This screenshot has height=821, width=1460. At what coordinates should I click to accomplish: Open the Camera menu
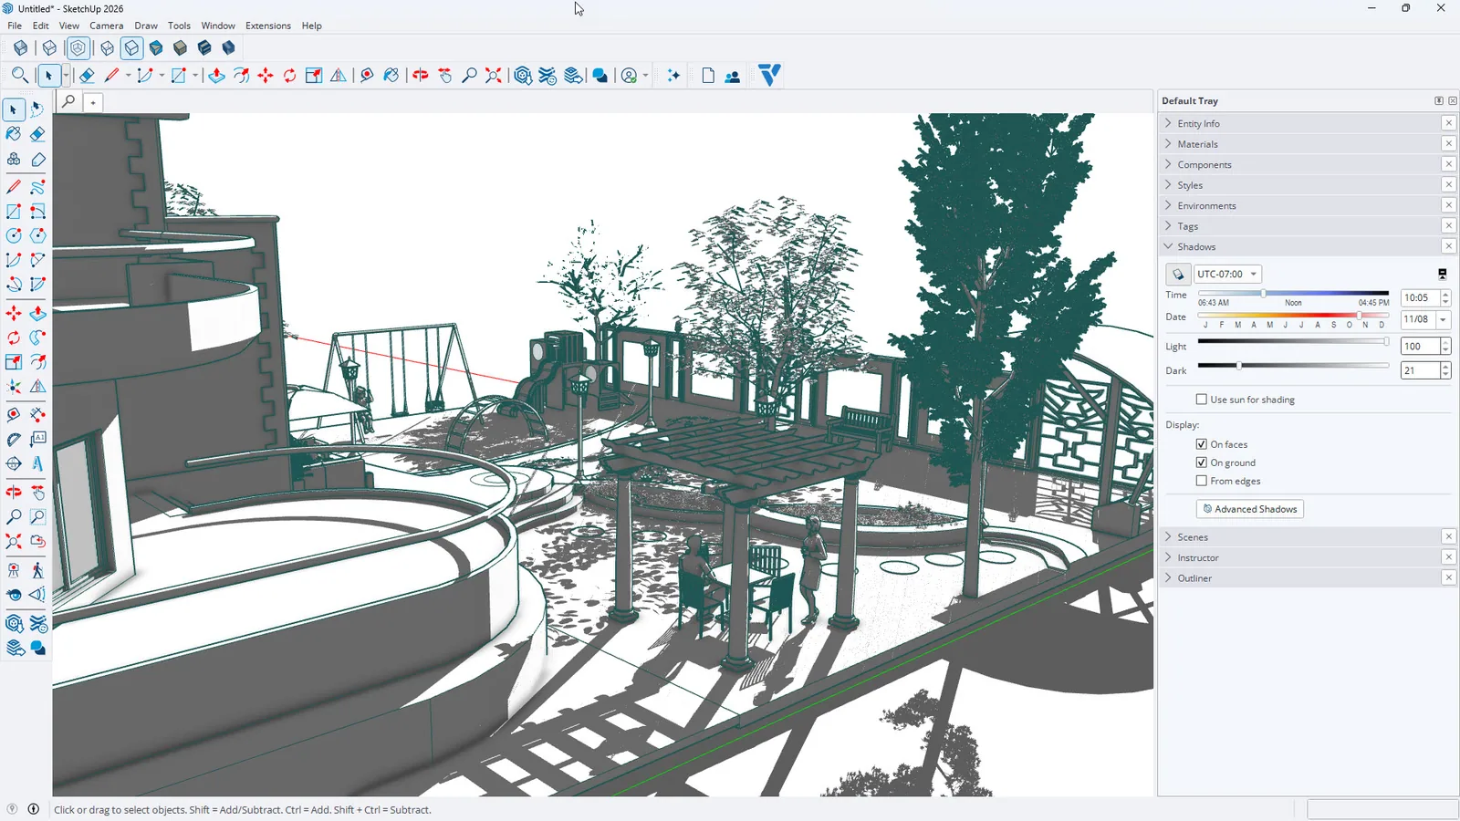click(x=106, y=26)
